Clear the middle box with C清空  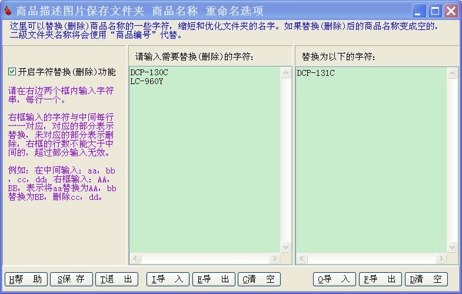[x=259, y=279]
